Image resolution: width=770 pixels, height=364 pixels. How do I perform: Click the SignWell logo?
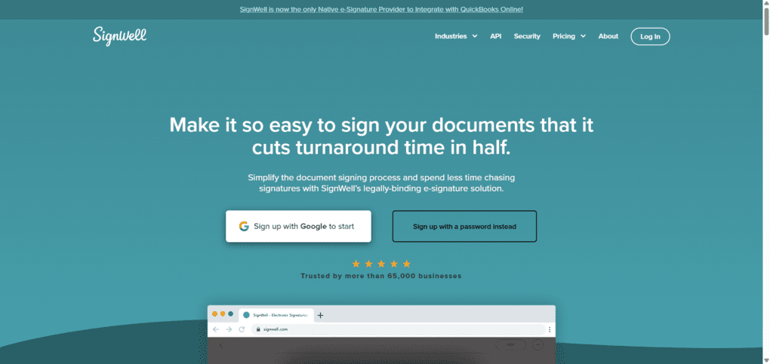(120, 37)
